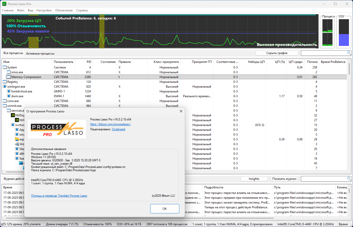Close the About Process Lasso dialog
Viewport: 353px width, 227px height.
tap(181, 111)
